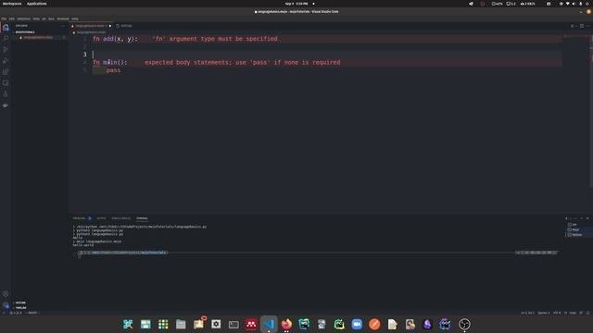Click the breadcrumb languagebasics.mojo file name
Viewport: 593px width, 333px height.
91,32
